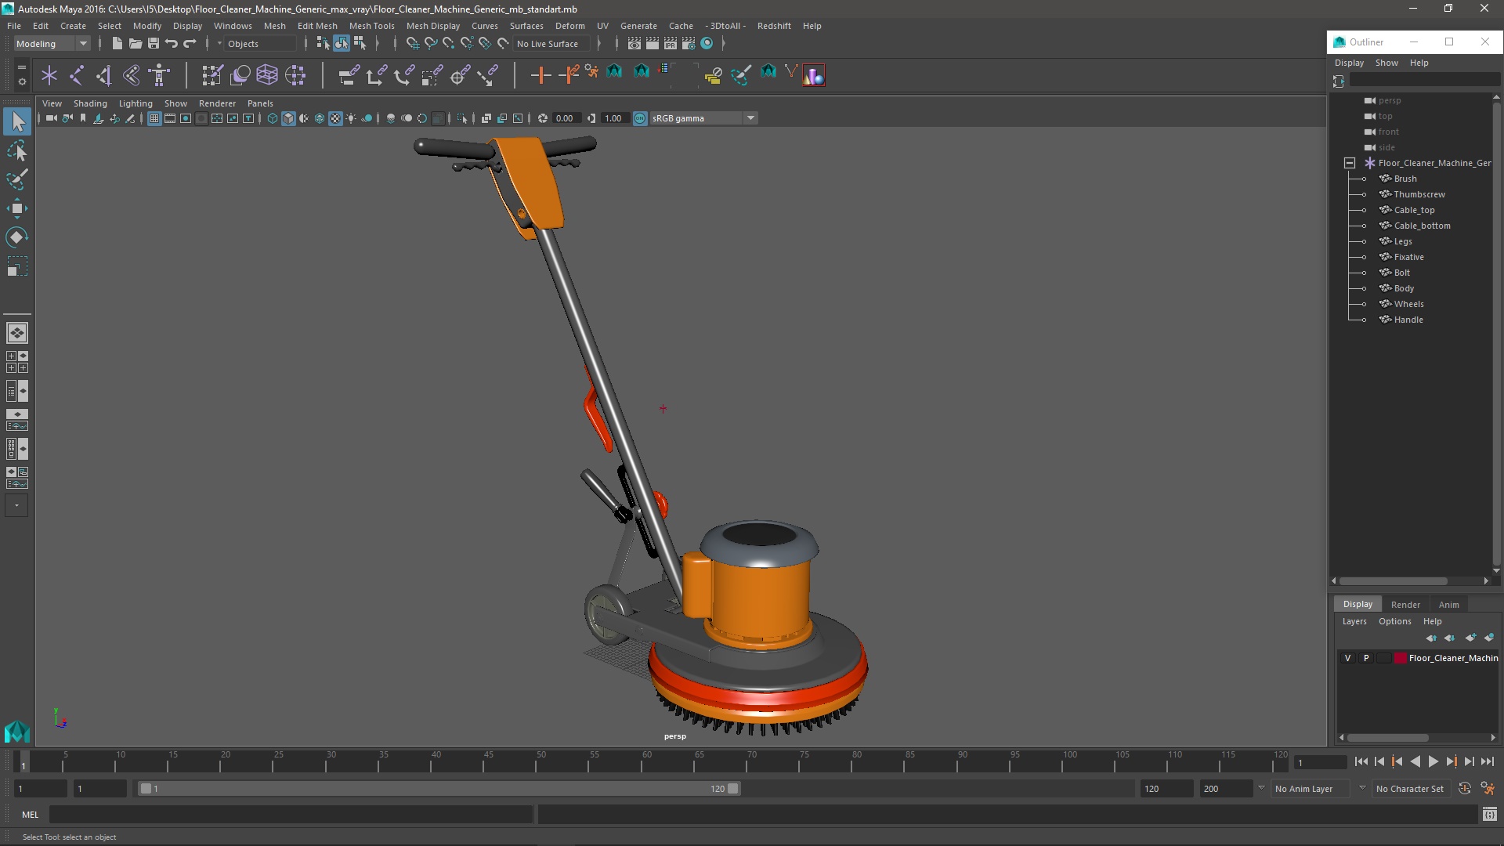Viewport: 1504px width, 846px height.
Task: Activate the Lasso Select tool
Action: 17,150
